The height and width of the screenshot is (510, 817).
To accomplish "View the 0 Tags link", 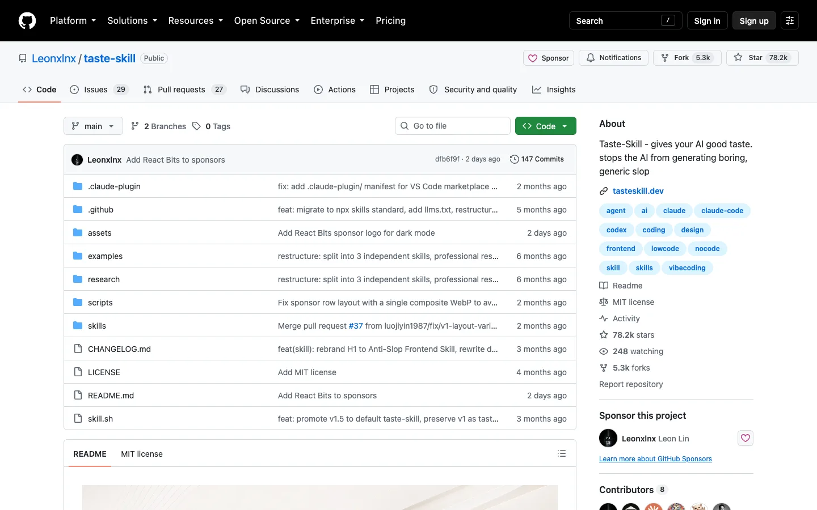I will [x=211, y=126].
